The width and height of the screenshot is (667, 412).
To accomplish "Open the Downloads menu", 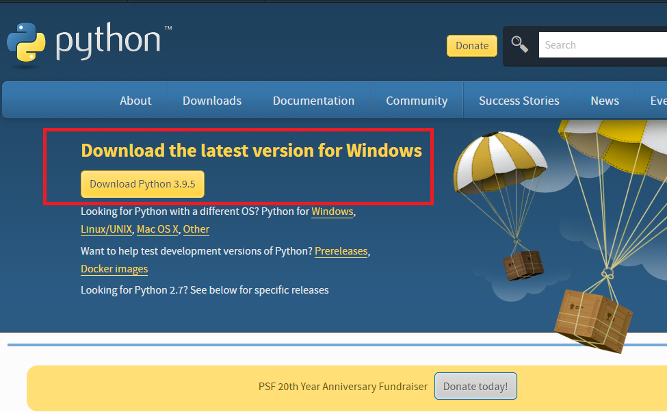I will coord(211,100).
